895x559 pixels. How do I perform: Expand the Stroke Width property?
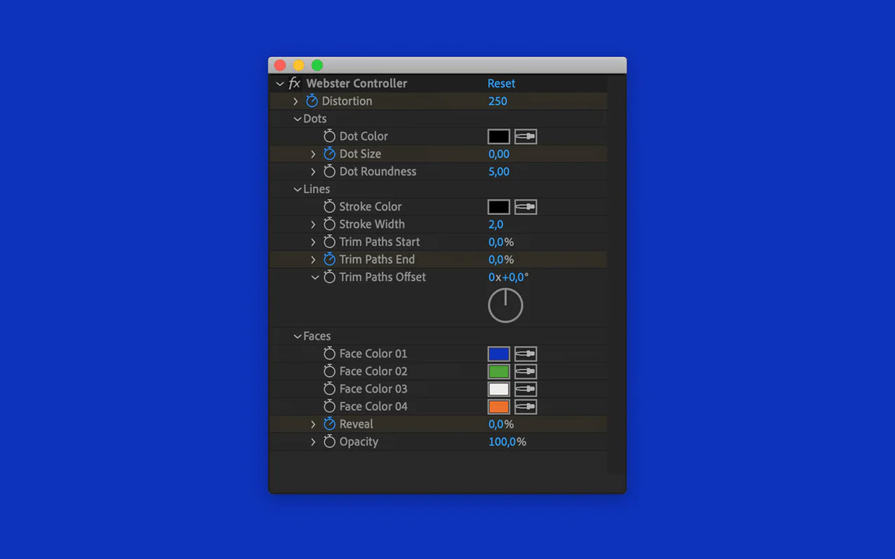313,224
